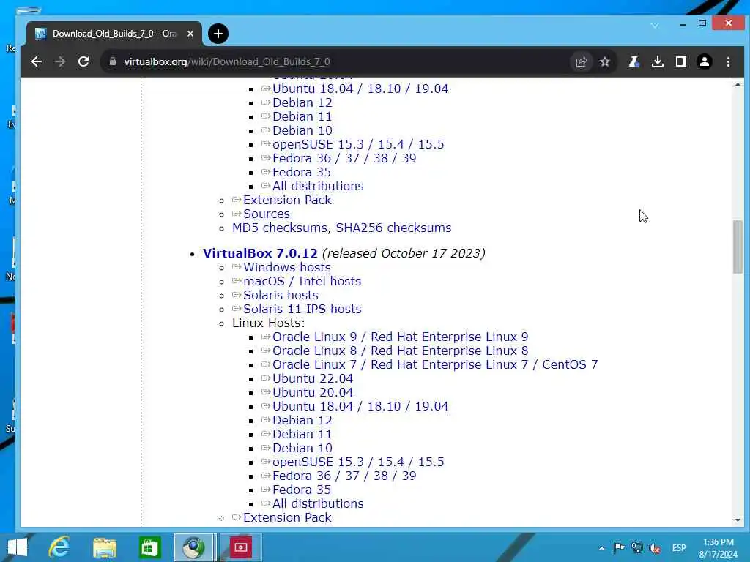Viewport: 750px width, 562px height.
Task: Open Ubuntu 18.04 link under 7.0.12
Action: tap(360, 406)
